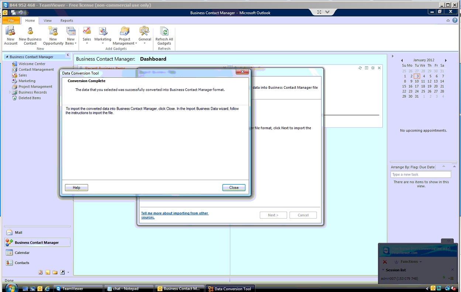
Task: Open the Marketing gadgets dropdown
Action: click(103, 36)
